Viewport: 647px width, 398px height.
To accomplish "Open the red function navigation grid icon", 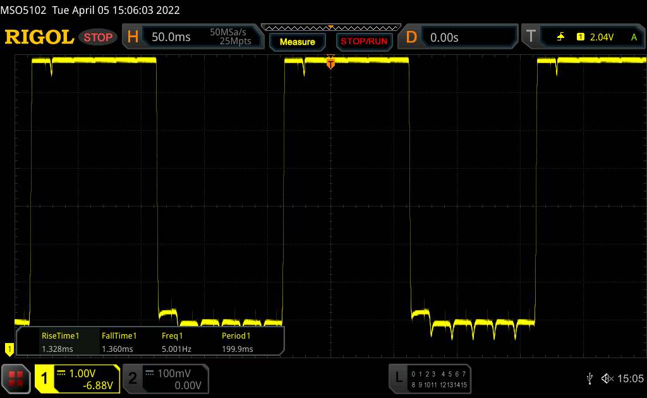I will [16, 378].
